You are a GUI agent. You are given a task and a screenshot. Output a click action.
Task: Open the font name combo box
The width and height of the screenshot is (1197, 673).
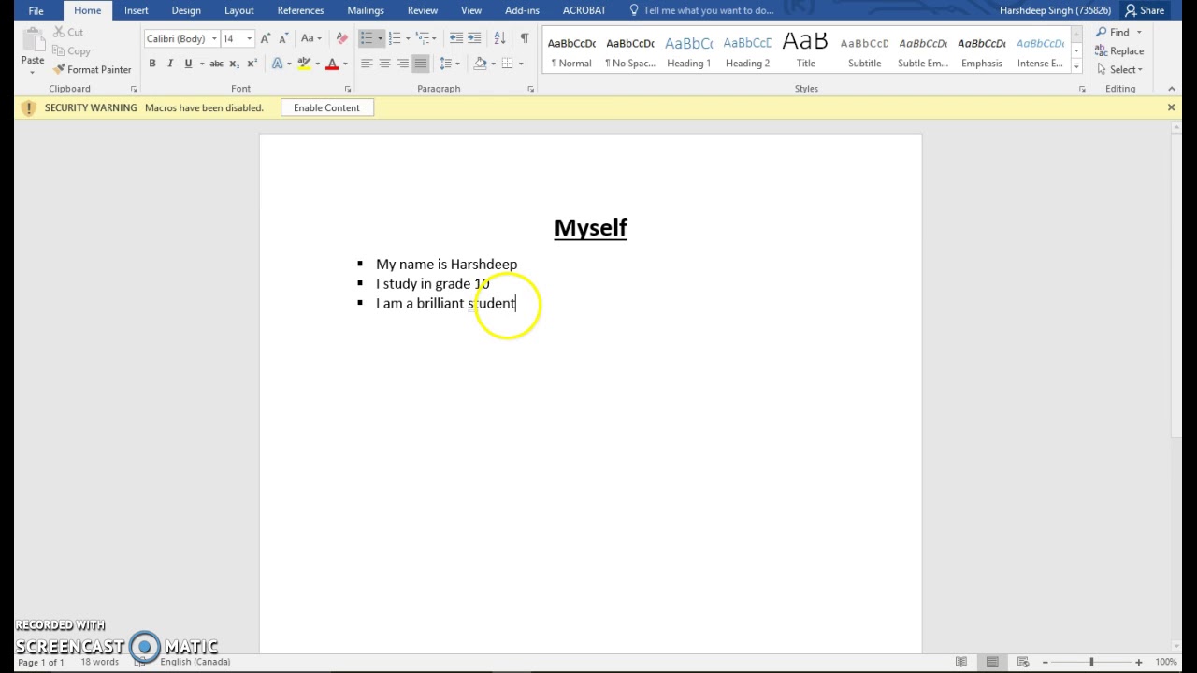pyautogui.click(x=181, y=38)
